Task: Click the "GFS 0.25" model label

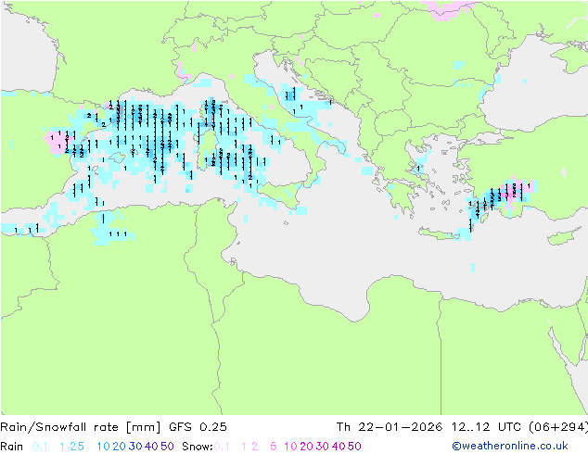Action: pyautogui.click(x=198, y=427)
